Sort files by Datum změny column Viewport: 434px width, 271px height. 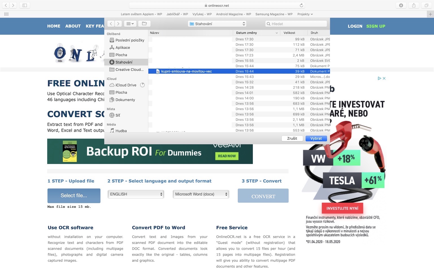pyautogui.click(x=257, y=33)
